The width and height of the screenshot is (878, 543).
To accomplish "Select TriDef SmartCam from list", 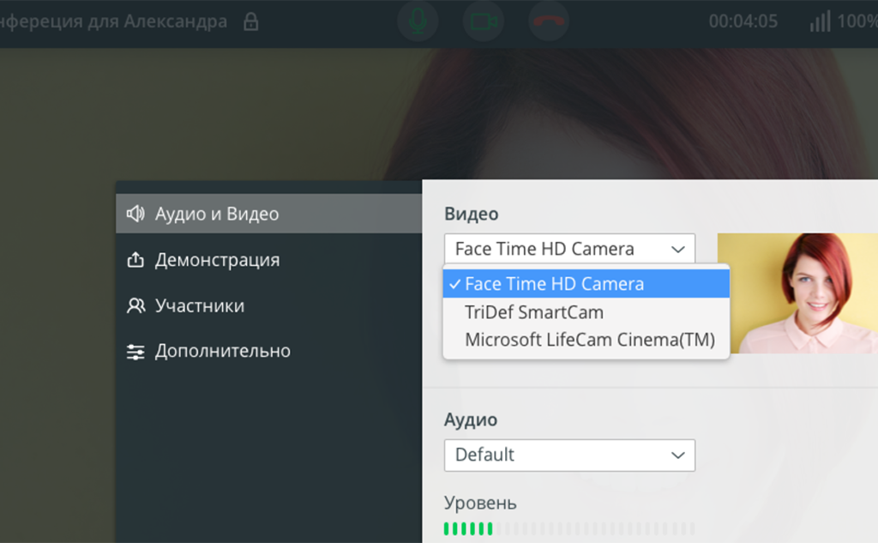I will 534,312.
